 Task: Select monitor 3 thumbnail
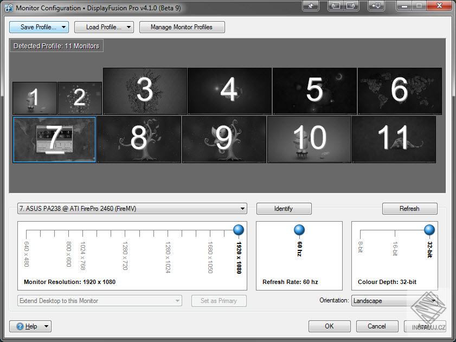pos(144,91)
